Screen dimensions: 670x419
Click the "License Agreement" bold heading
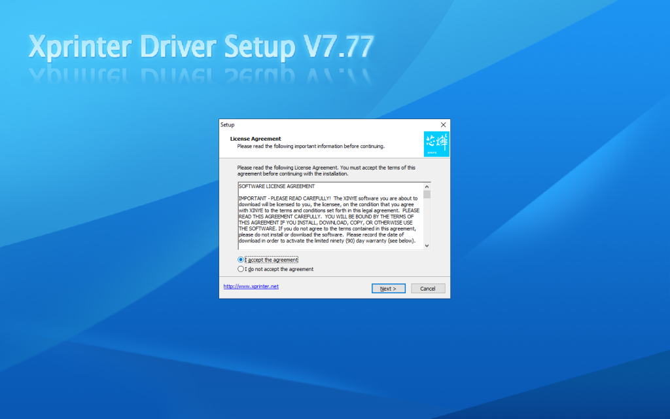point(256,139)
